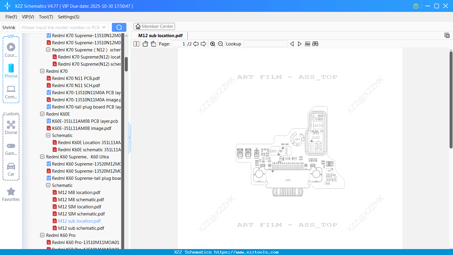Open the Settings(S) menu

tap(69, 17)
